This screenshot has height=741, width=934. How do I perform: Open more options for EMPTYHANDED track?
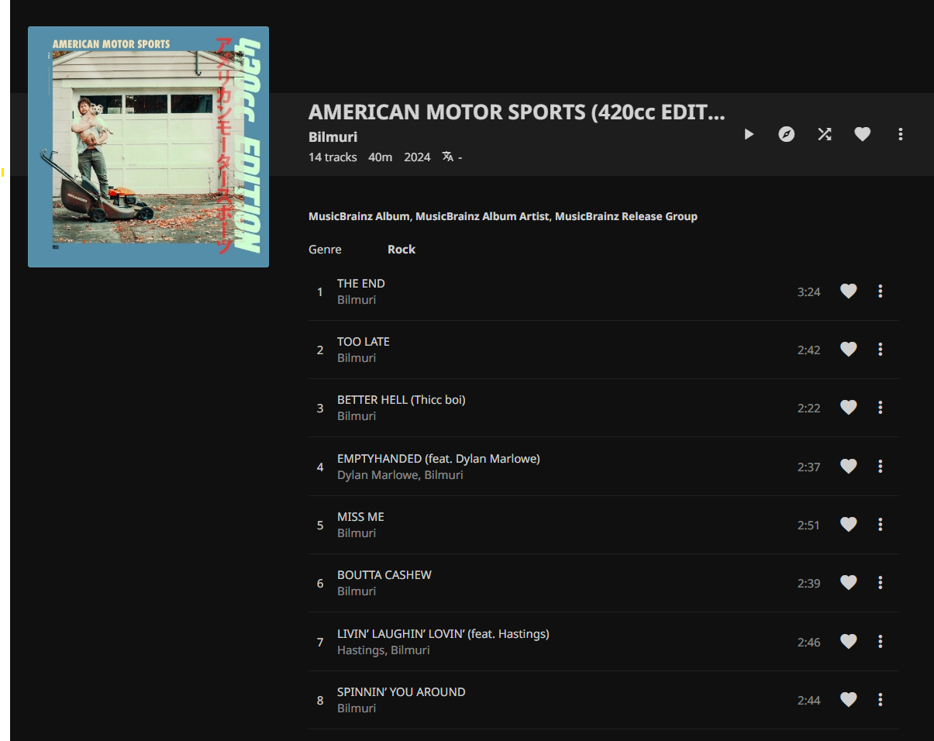click(880, 467)
